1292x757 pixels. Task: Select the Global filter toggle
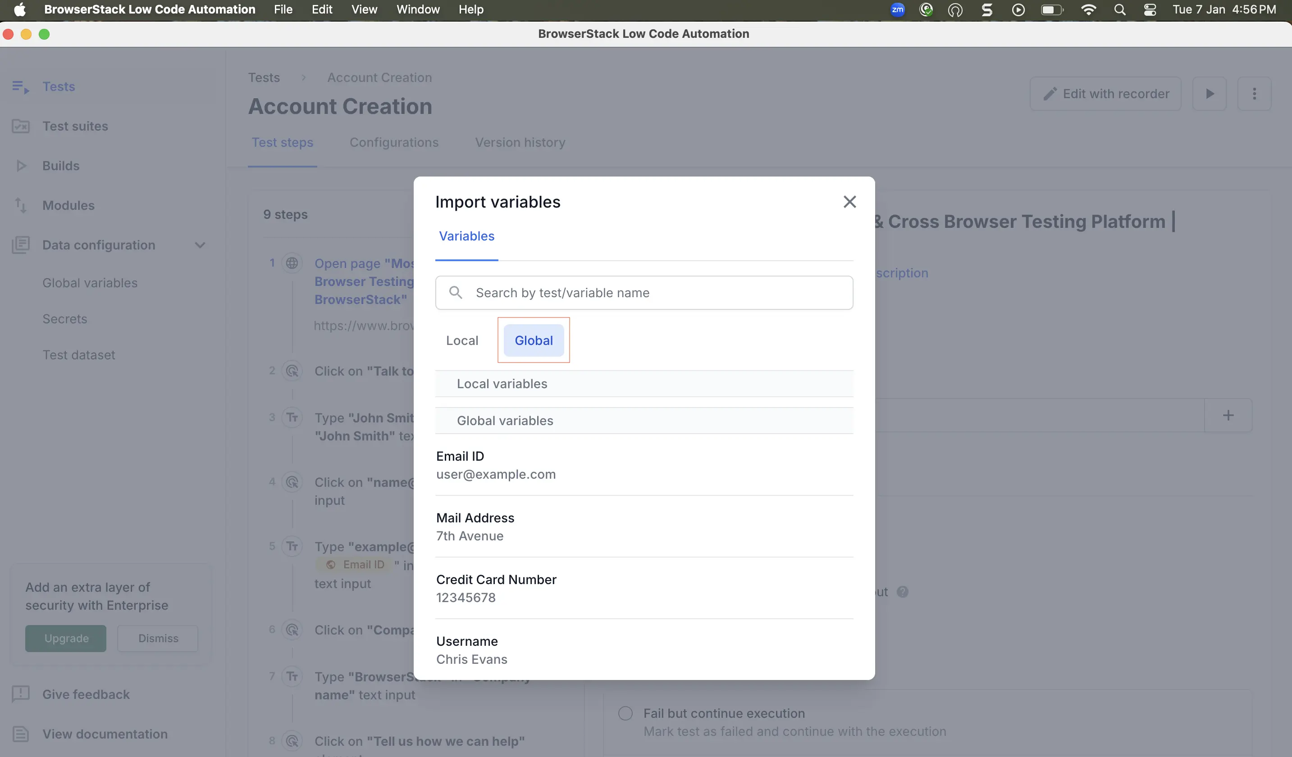coord(533,340)
